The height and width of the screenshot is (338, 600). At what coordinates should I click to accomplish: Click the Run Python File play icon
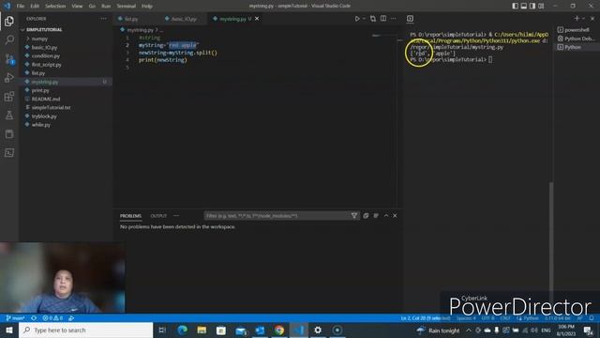[357, 19]
